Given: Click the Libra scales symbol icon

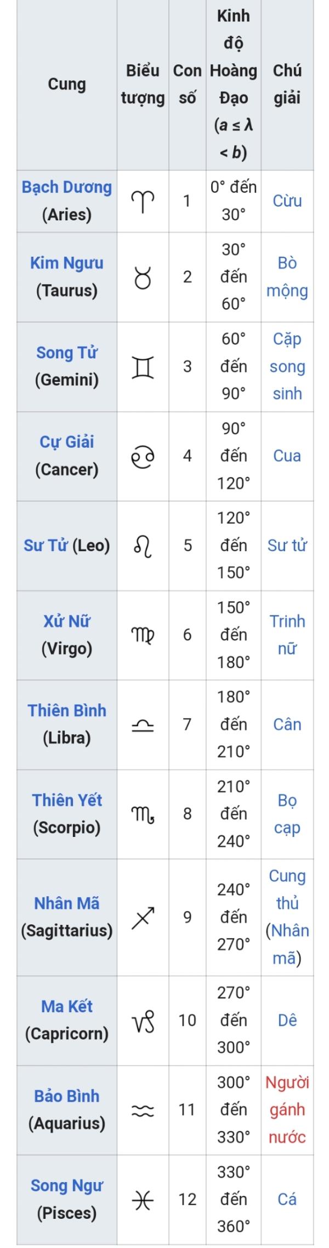Looking at the screenshot, I should click(x=143, y=725).
